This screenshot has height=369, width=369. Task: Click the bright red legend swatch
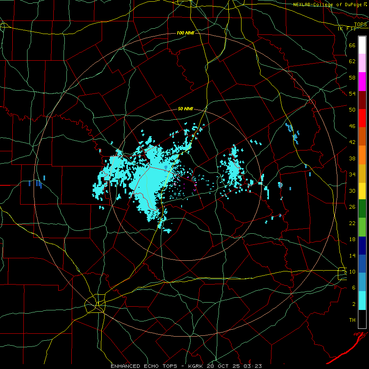tap(362, 118)
